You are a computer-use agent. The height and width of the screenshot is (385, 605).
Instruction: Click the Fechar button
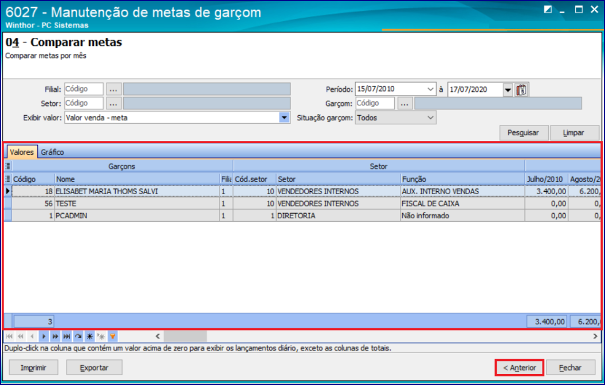click(x=570, y=368)
